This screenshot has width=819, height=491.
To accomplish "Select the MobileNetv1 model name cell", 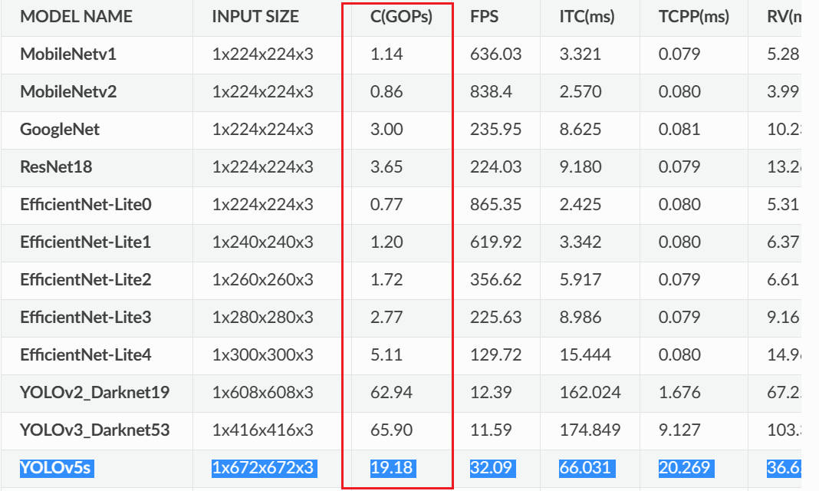I will tap(68, 54).
